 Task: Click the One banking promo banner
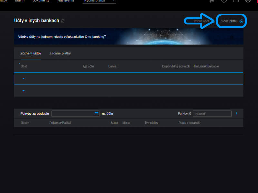(128, 36)
